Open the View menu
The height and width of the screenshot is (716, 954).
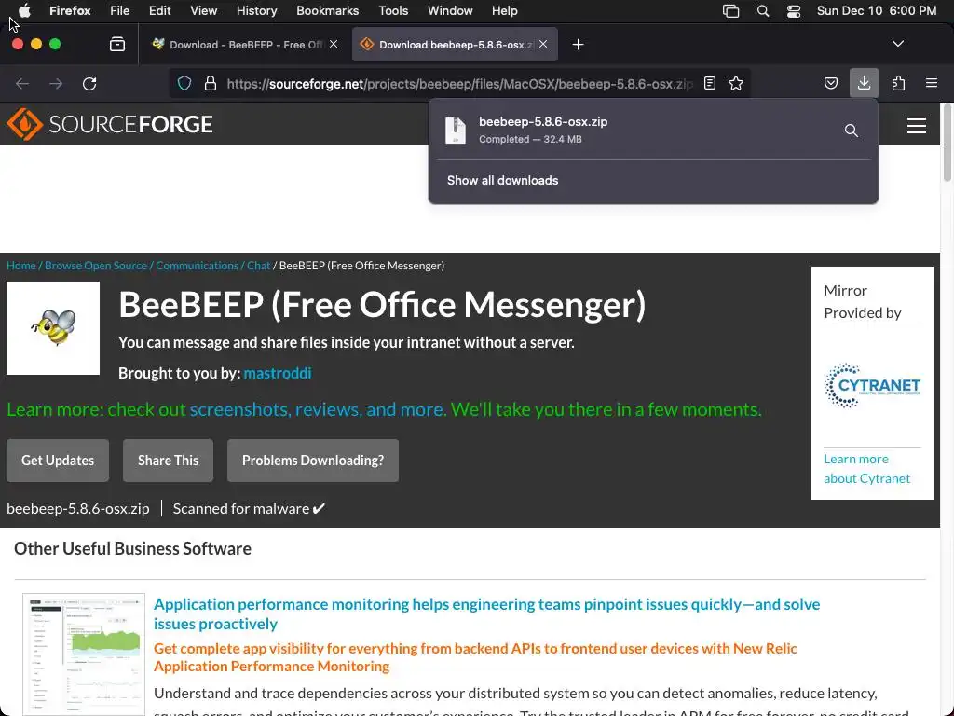(x=203, y=10)
